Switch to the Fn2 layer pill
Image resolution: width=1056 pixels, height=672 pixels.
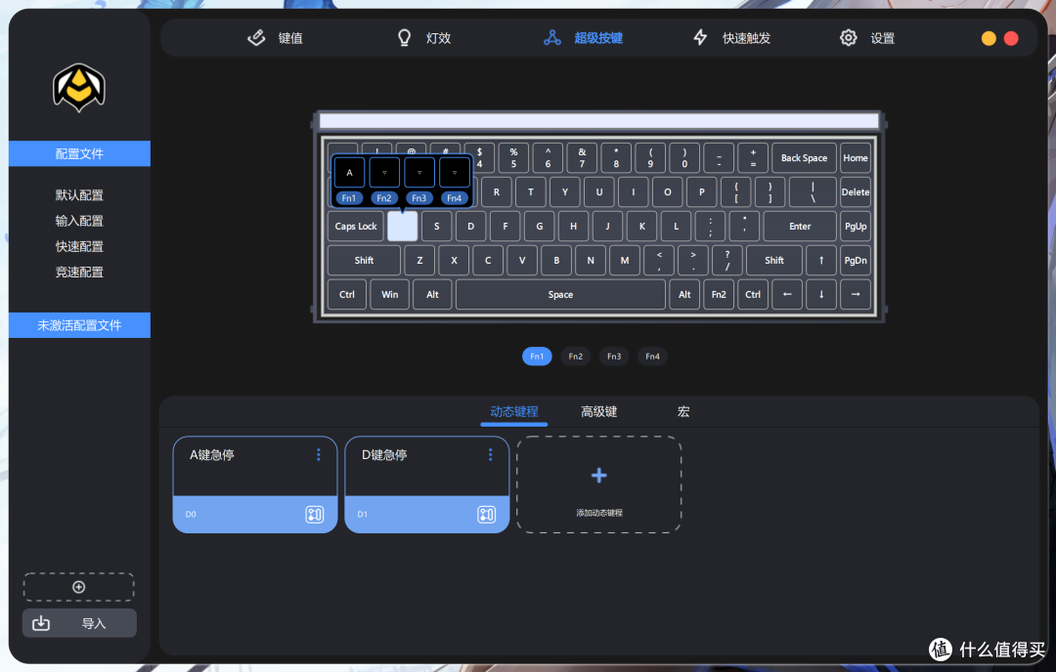tap(575, 356)
